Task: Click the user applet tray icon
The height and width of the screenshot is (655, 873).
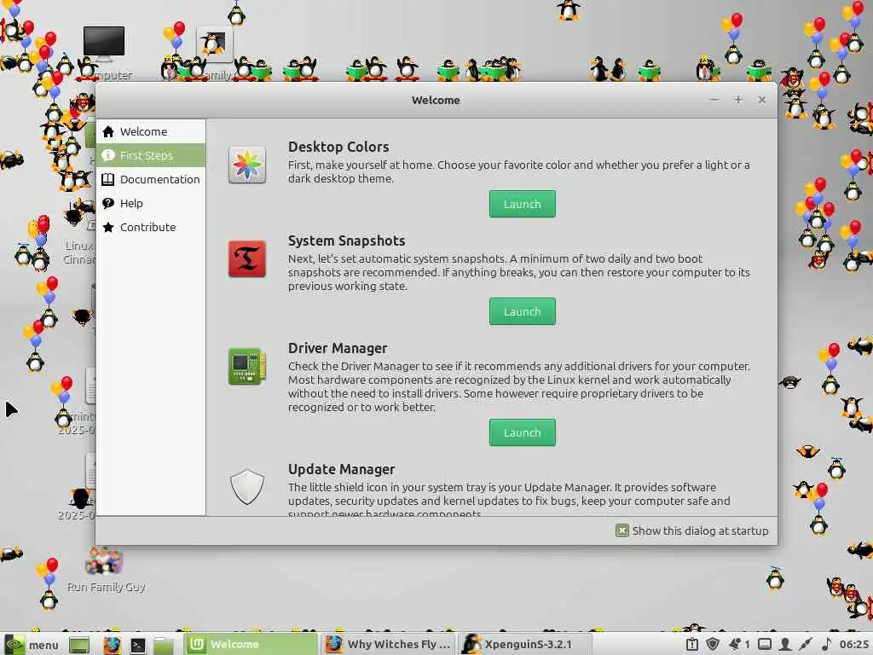Action: [x=785, y=645]
